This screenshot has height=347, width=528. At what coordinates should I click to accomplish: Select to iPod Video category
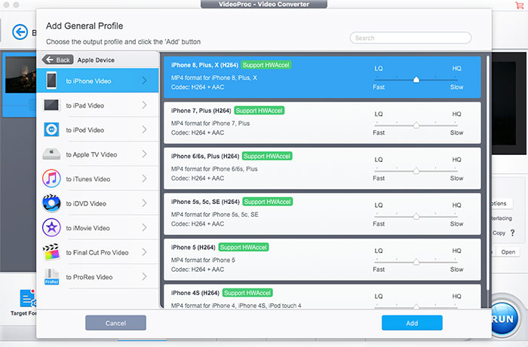click(x=97, y=129)
